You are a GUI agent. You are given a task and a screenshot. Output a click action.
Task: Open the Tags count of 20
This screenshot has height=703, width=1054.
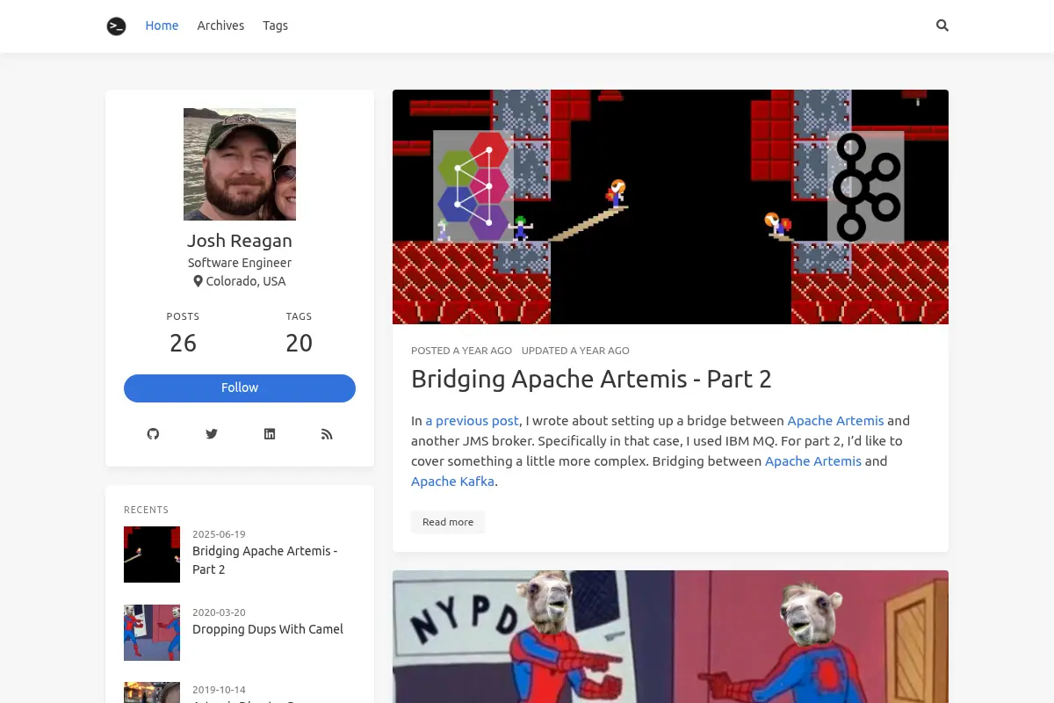299,343
